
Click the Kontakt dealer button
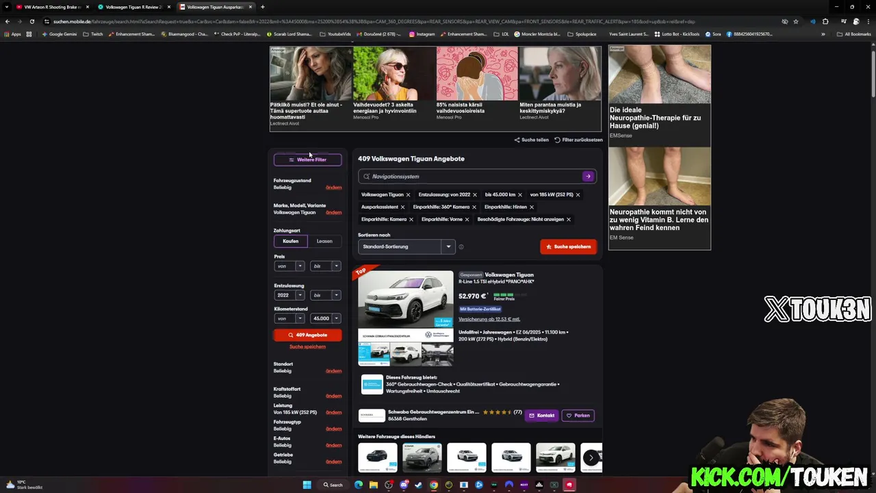tap(541, 416)
